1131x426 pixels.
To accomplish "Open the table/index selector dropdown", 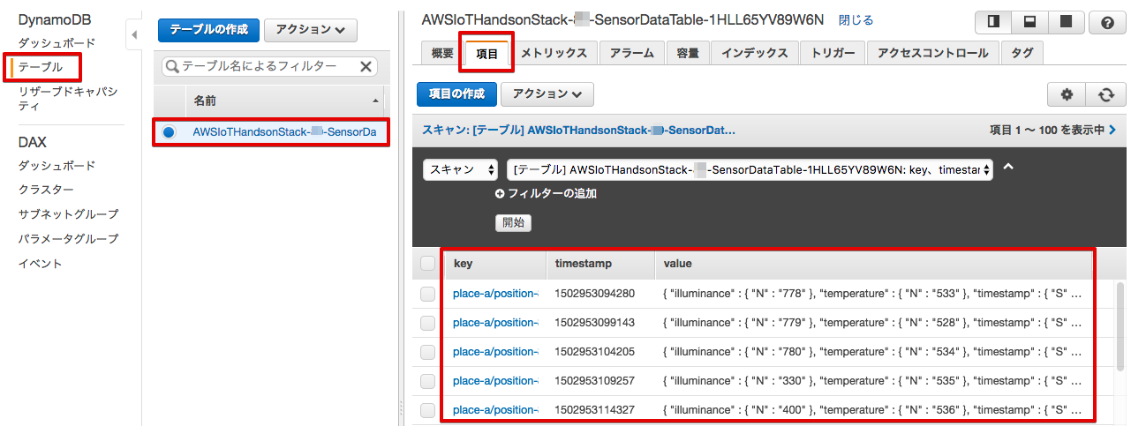I will [750, 169].
